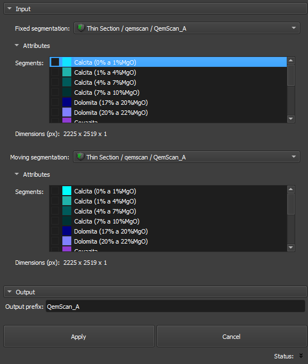Check Calcita (0% a 1%MgO) in fixed segments
Screen dimensions: 308x364
55,62
